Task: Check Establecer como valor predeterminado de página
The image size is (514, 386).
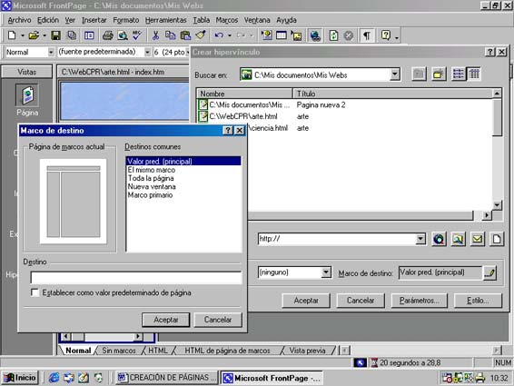Action: (35, 292)
